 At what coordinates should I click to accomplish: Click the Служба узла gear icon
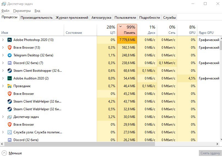coord(10,132)
